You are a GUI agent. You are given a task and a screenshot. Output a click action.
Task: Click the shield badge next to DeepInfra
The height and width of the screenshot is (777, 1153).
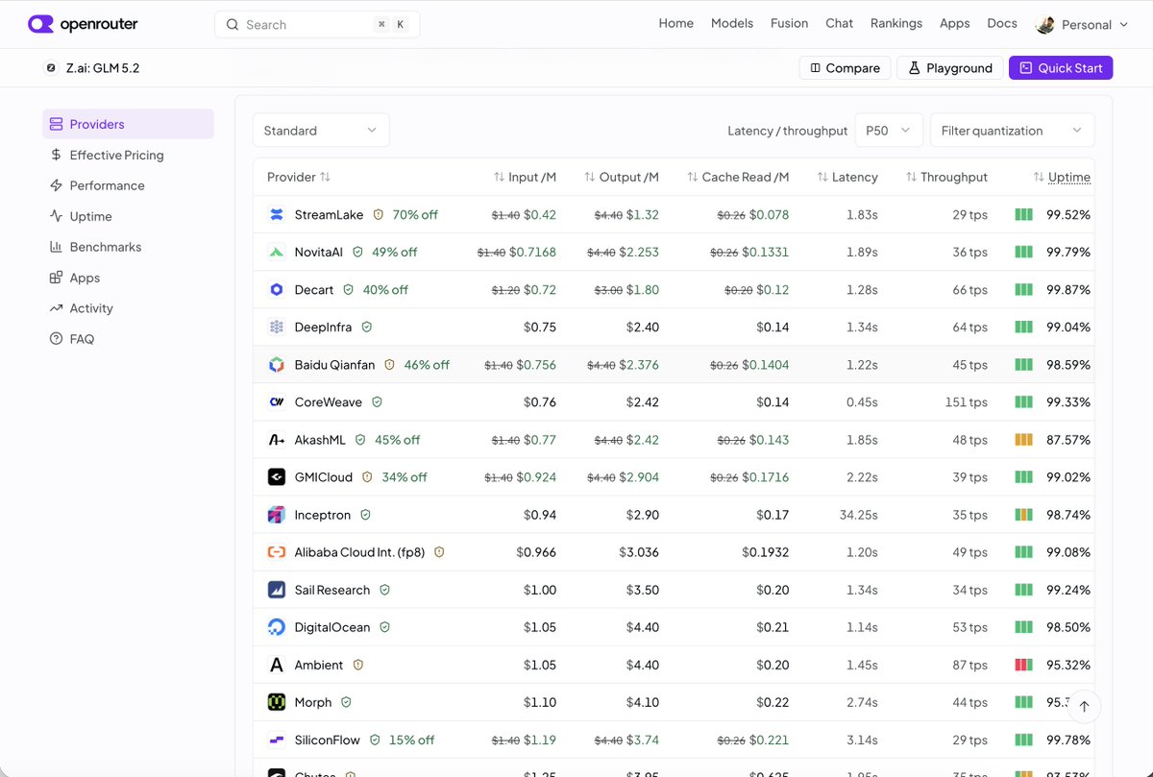coord(366,328)
